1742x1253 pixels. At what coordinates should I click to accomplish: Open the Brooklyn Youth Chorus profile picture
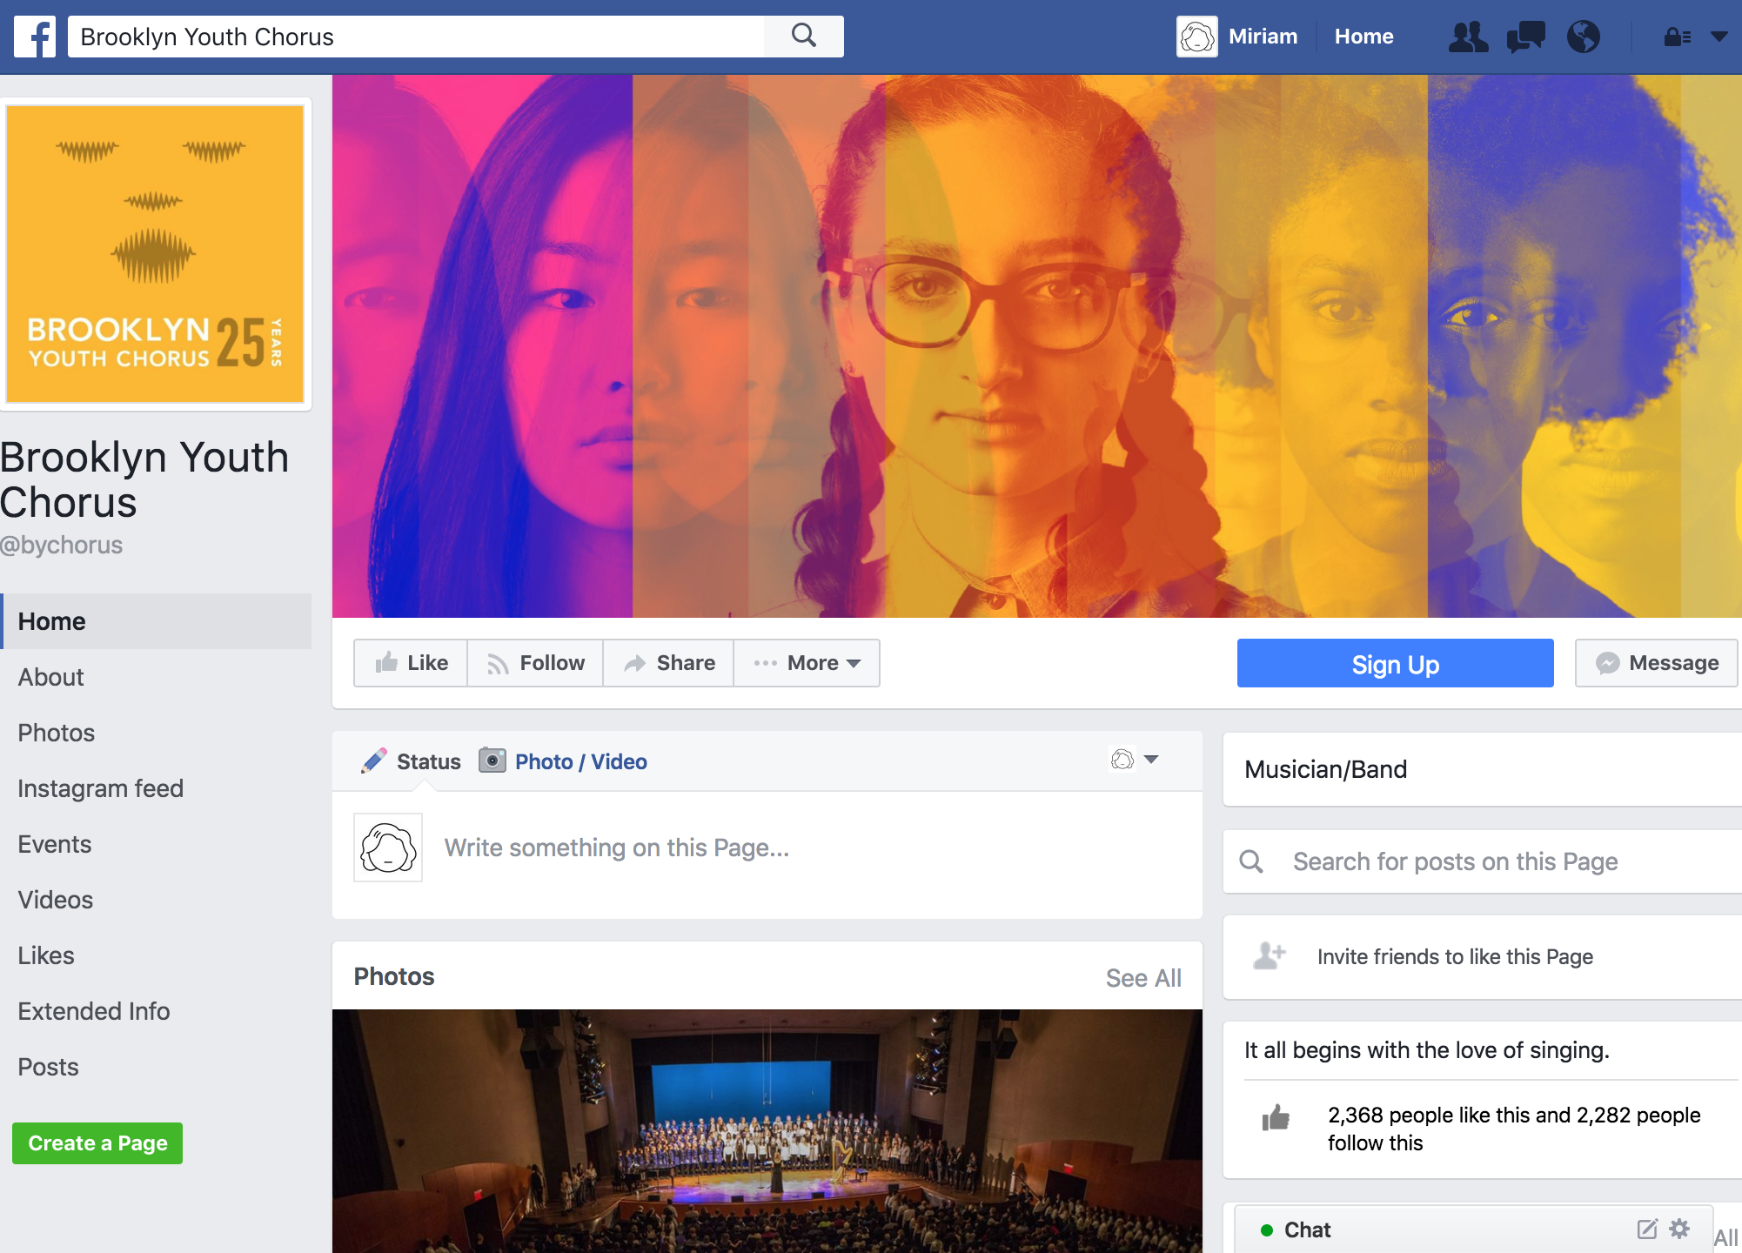point(155,254)
